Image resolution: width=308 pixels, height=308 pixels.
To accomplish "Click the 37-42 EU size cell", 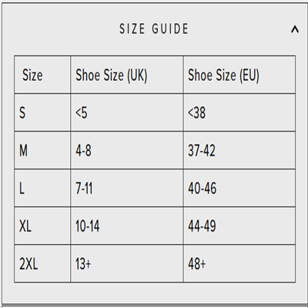I will pyautogui.click(x=239, y=150).
